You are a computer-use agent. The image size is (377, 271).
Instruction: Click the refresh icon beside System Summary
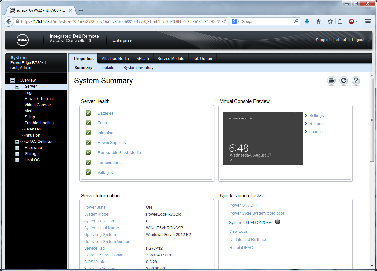click(x=344, y=81)
